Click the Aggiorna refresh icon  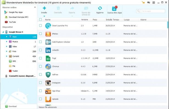point(100,8)
